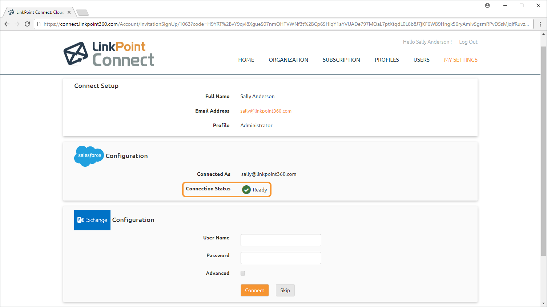The image size is (547, 307).
Task: Click the Salesforce cloud logo
Action: coord(89,156)
